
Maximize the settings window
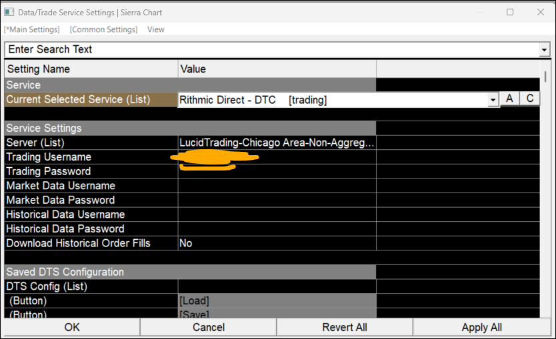click(510, 12)
